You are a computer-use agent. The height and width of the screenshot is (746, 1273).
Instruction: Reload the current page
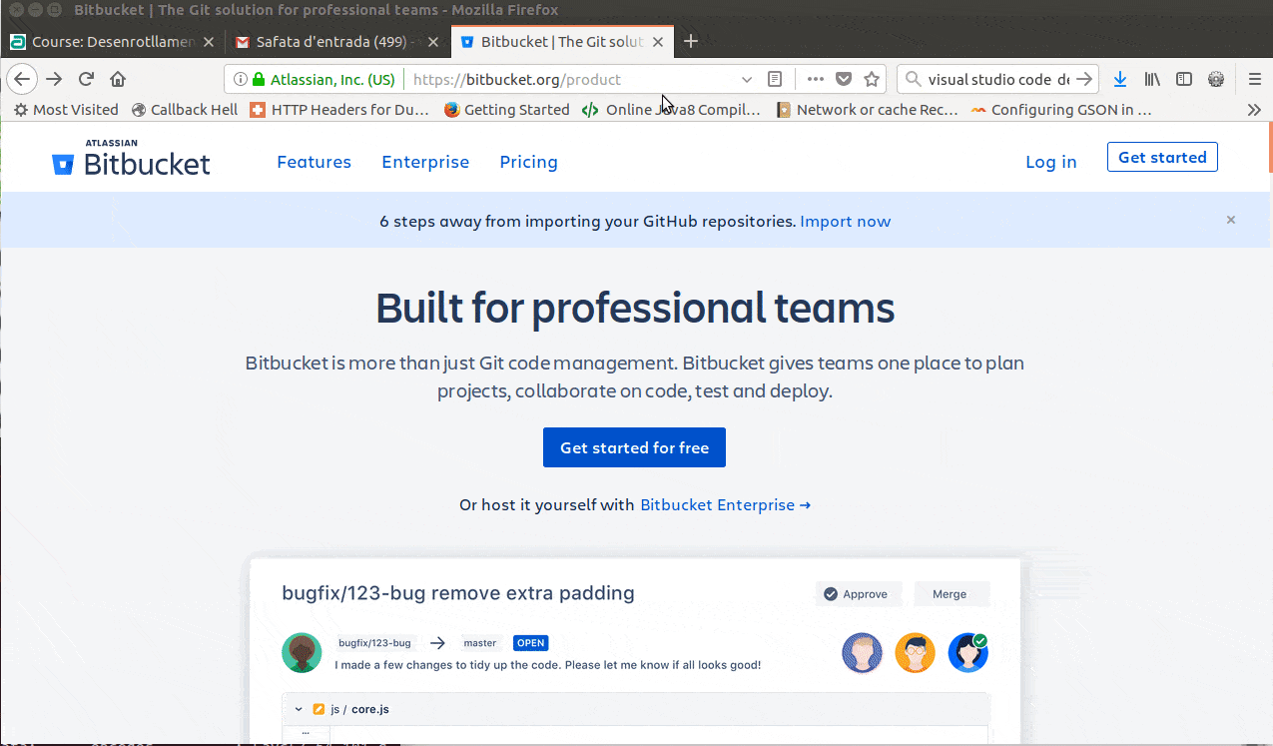coord(85,78)
